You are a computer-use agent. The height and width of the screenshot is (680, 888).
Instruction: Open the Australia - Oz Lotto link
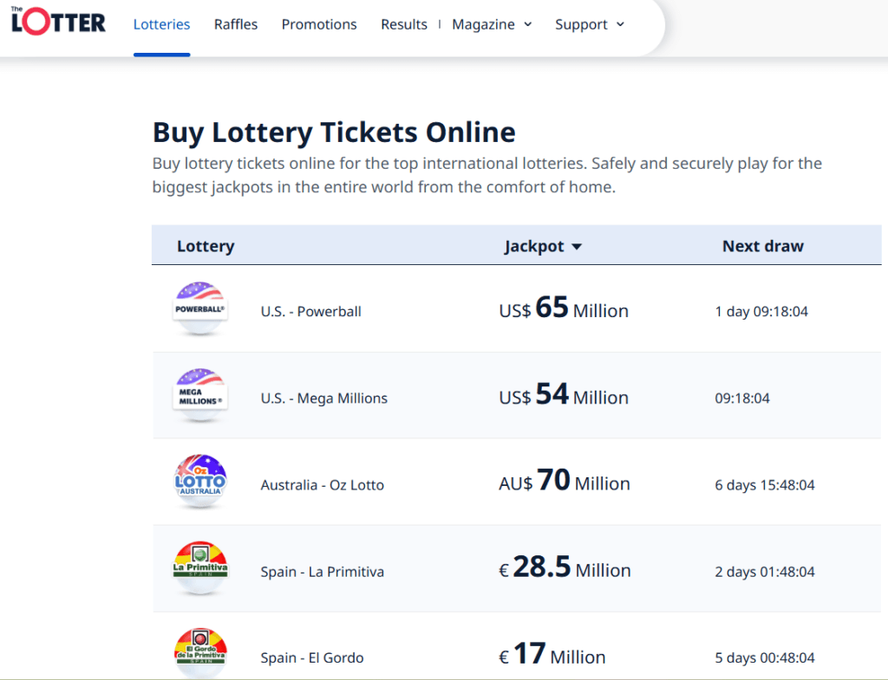323,485
